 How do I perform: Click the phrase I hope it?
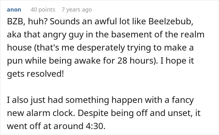tap(177, 61)
